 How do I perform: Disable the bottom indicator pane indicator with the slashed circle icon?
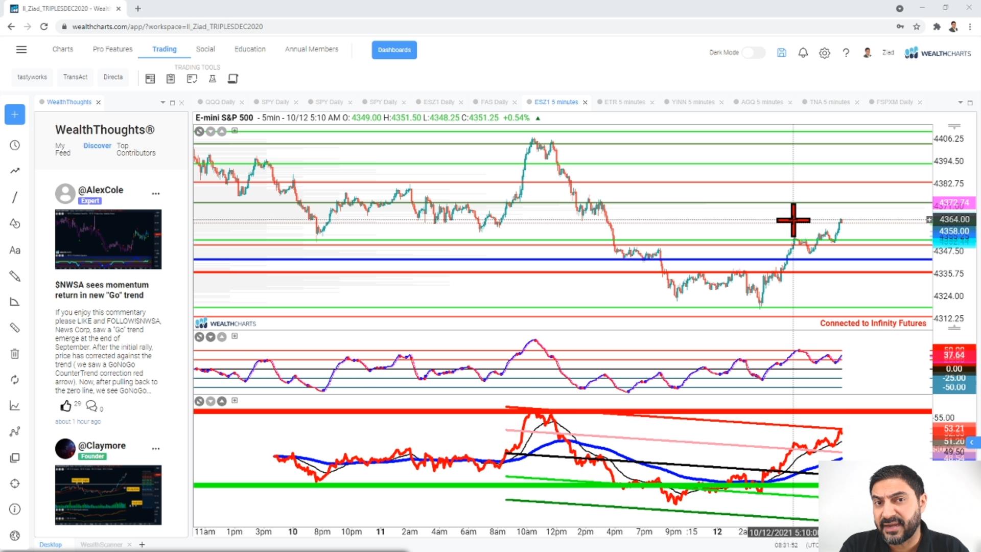[199, 401]
